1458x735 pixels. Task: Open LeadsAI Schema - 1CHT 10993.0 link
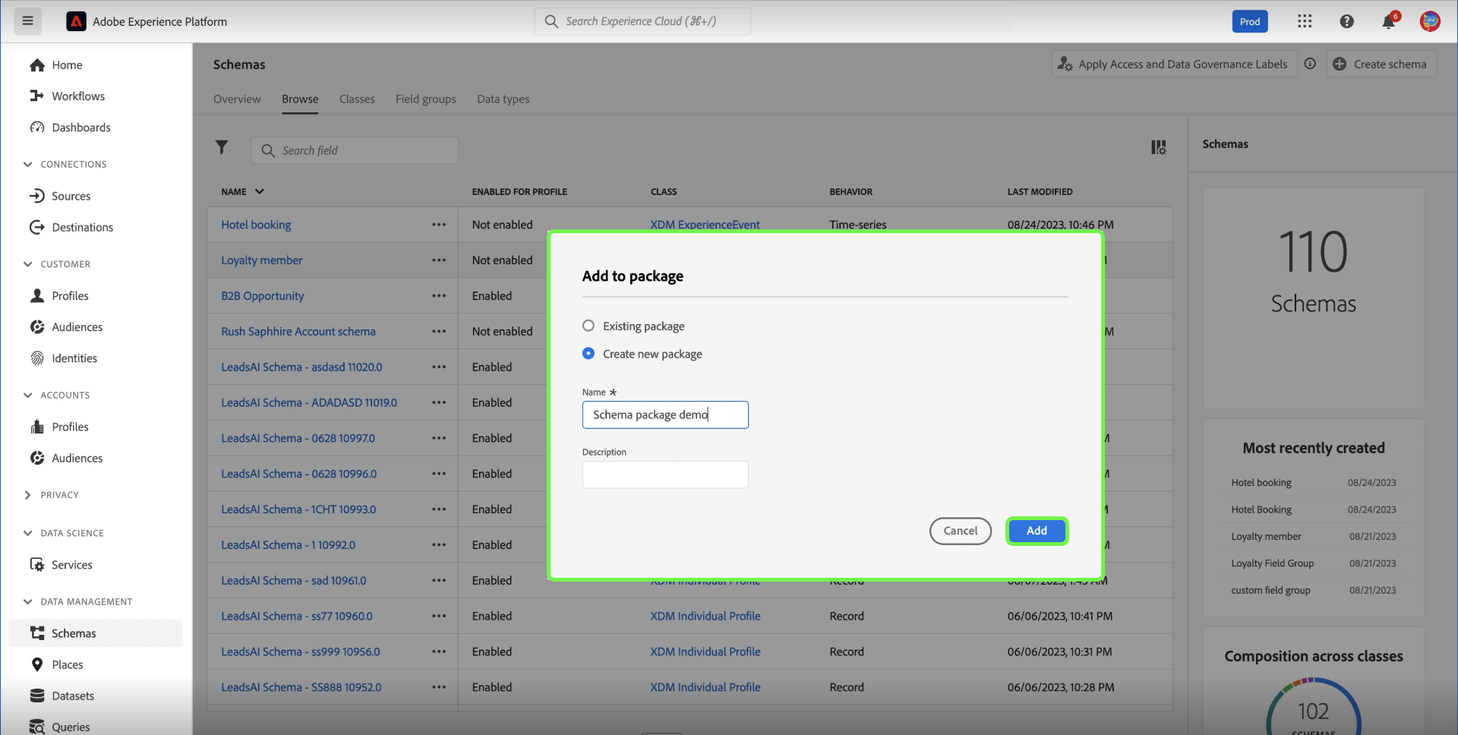coord(298,509)
